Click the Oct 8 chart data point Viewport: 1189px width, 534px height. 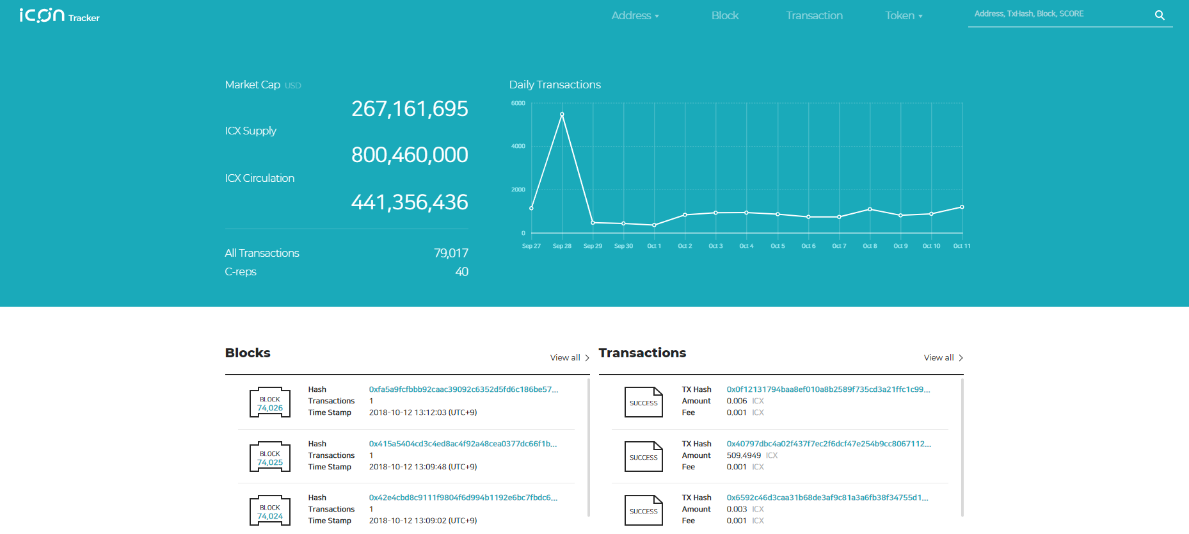coord(870,209)
